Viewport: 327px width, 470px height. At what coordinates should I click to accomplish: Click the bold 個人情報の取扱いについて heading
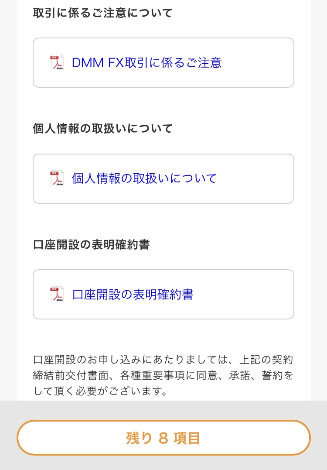[x=103, y=129]
